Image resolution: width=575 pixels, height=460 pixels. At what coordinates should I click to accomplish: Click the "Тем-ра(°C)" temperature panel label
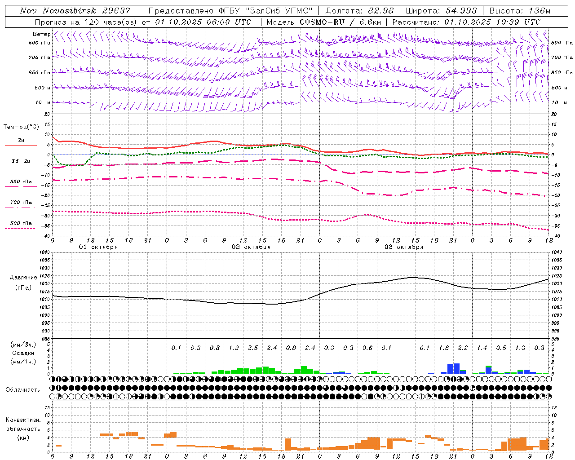[x=21, y=127]
